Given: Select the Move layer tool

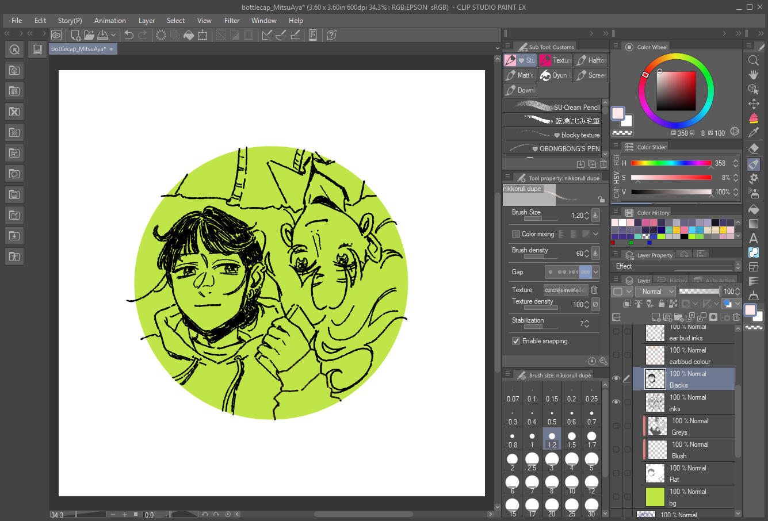Looking at the screenshot, I should [x=754, y=104].
